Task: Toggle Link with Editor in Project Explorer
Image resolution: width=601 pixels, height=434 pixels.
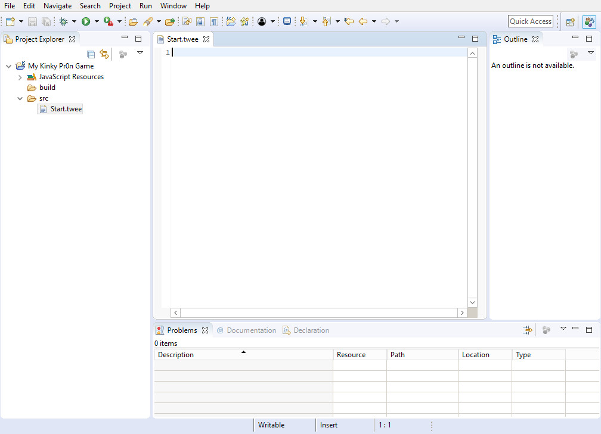Action: pyautogui.click(x=104, y=54)
